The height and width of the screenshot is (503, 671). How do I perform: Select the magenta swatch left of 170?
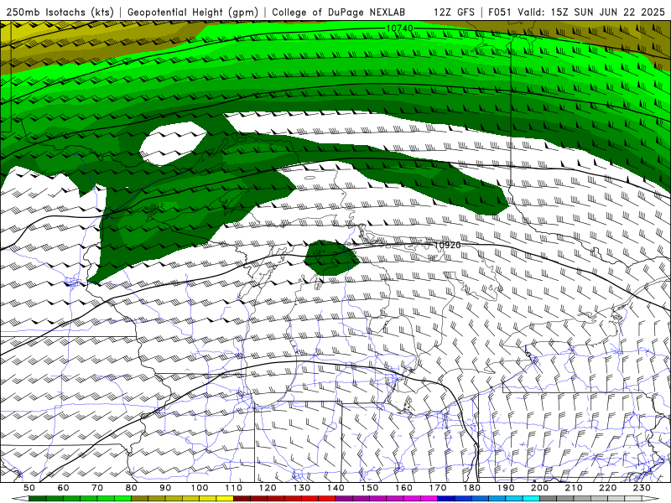429,499
